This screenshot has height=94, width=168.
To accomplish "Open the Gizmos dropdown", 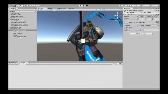I will coord(98,10).
